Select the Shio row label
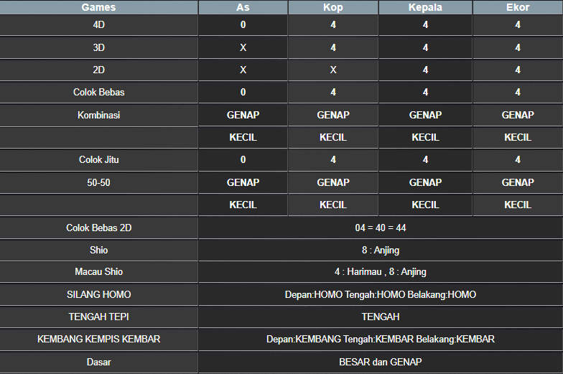 99,250
